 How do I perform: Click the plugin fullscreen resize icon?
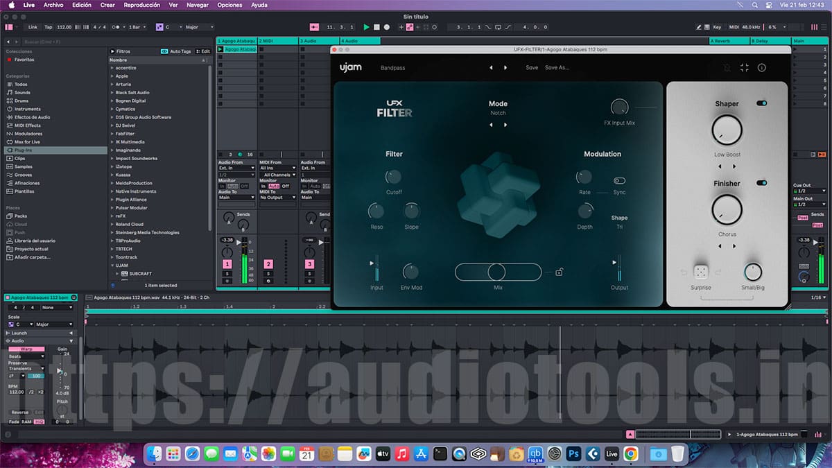[x=745, y=68]
